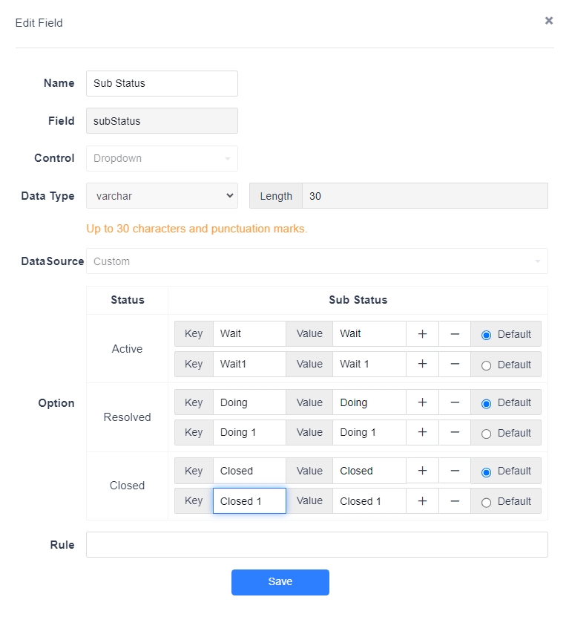Remove the Doing 1 option row
The image size is (569, 617).
click(x=455, y=432)
